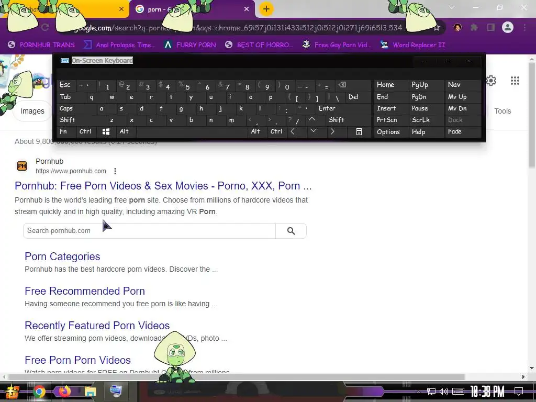Tap the context menu key on the On-Screen Keyboard
The height and width of the screenshot is (402, 536).
[x=359, y=131]
